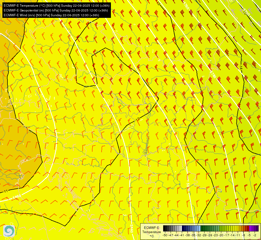Pick the bright purple swatch above -5 tick
Screen dimensions: 261x240
250,228
